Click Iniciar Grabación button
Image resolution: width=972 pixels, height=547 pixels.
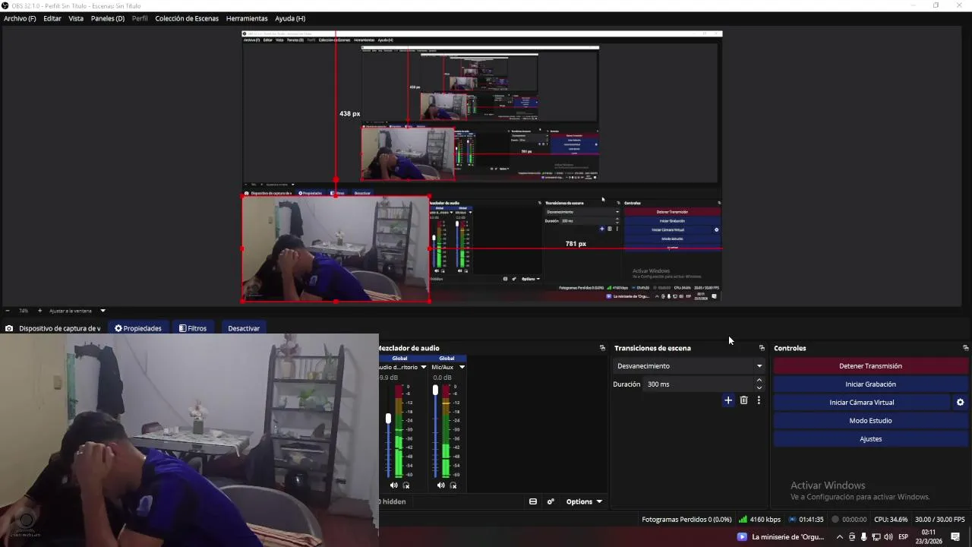[x=870, y=384]
